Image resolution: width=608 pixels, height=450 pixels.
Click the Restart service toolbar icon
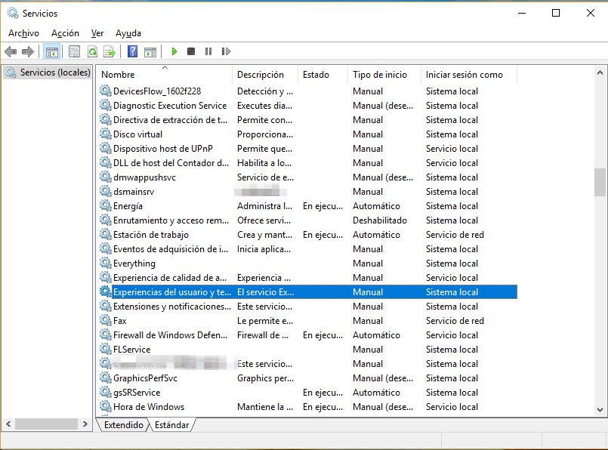(x=226, y=51)
